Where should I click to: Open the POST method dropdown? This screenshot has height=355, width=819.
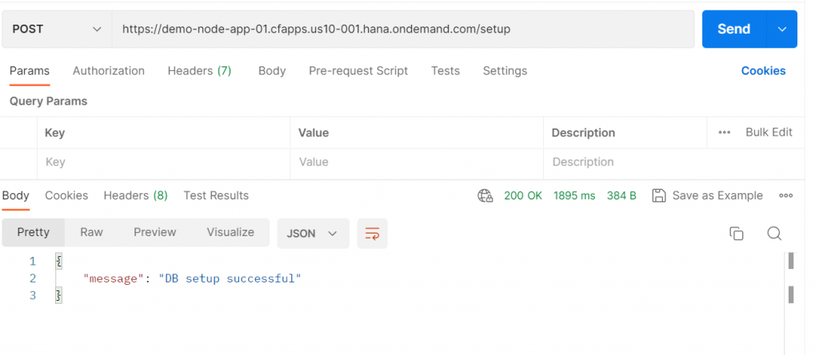(57, 30)
